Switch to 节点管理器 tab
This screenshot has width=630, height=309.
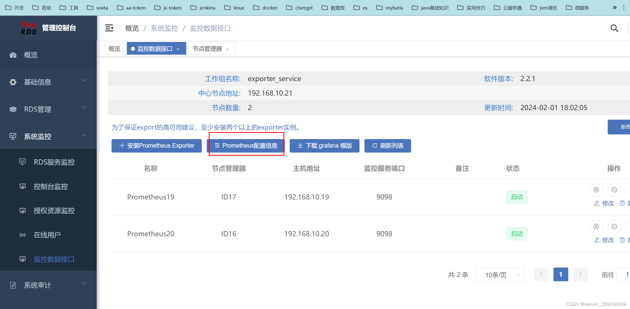tap(207, 49)
